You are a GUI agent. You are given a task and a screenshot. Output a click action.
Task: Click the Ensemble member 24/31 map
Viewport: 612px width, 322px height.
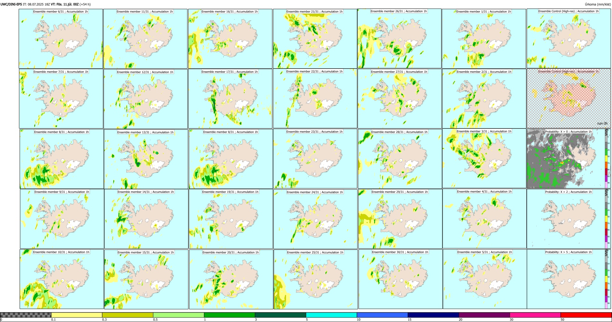click(x=315, y=219)
